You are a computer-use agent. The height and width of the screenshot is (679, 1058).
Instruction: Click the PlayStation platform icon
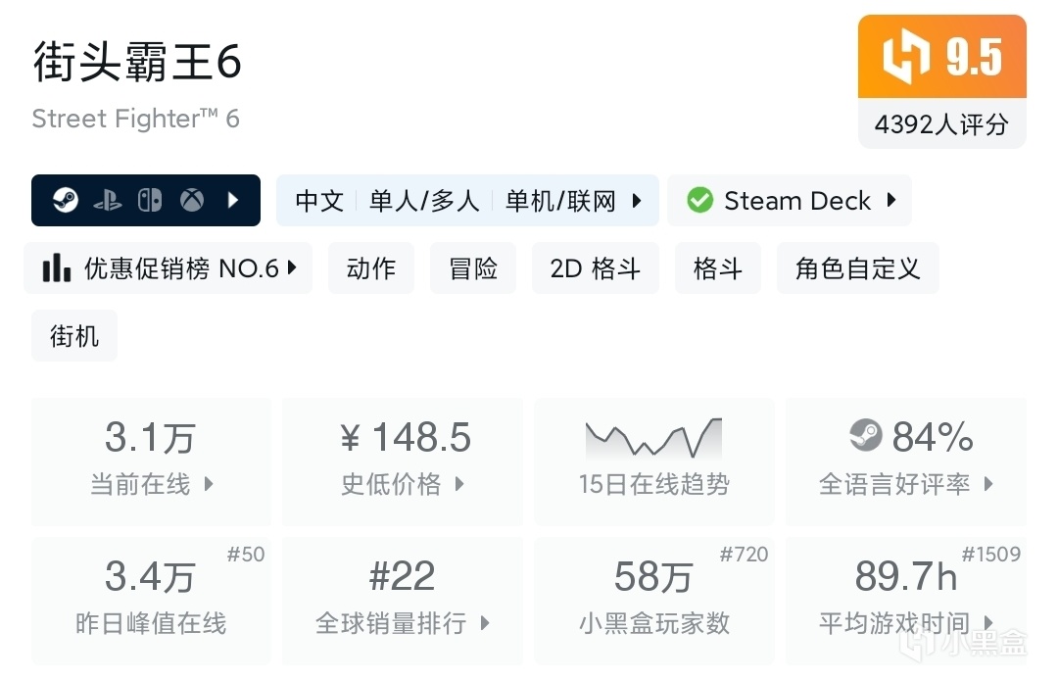(x=108, y=201)
